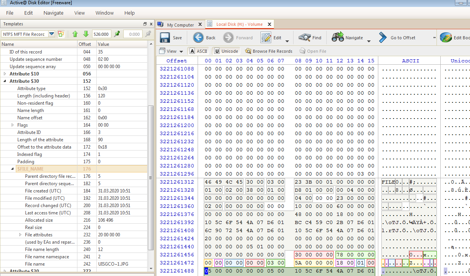This screenshot has width=470, height=276.
Task: Open the File menu
Action: (x=10, y=13)
